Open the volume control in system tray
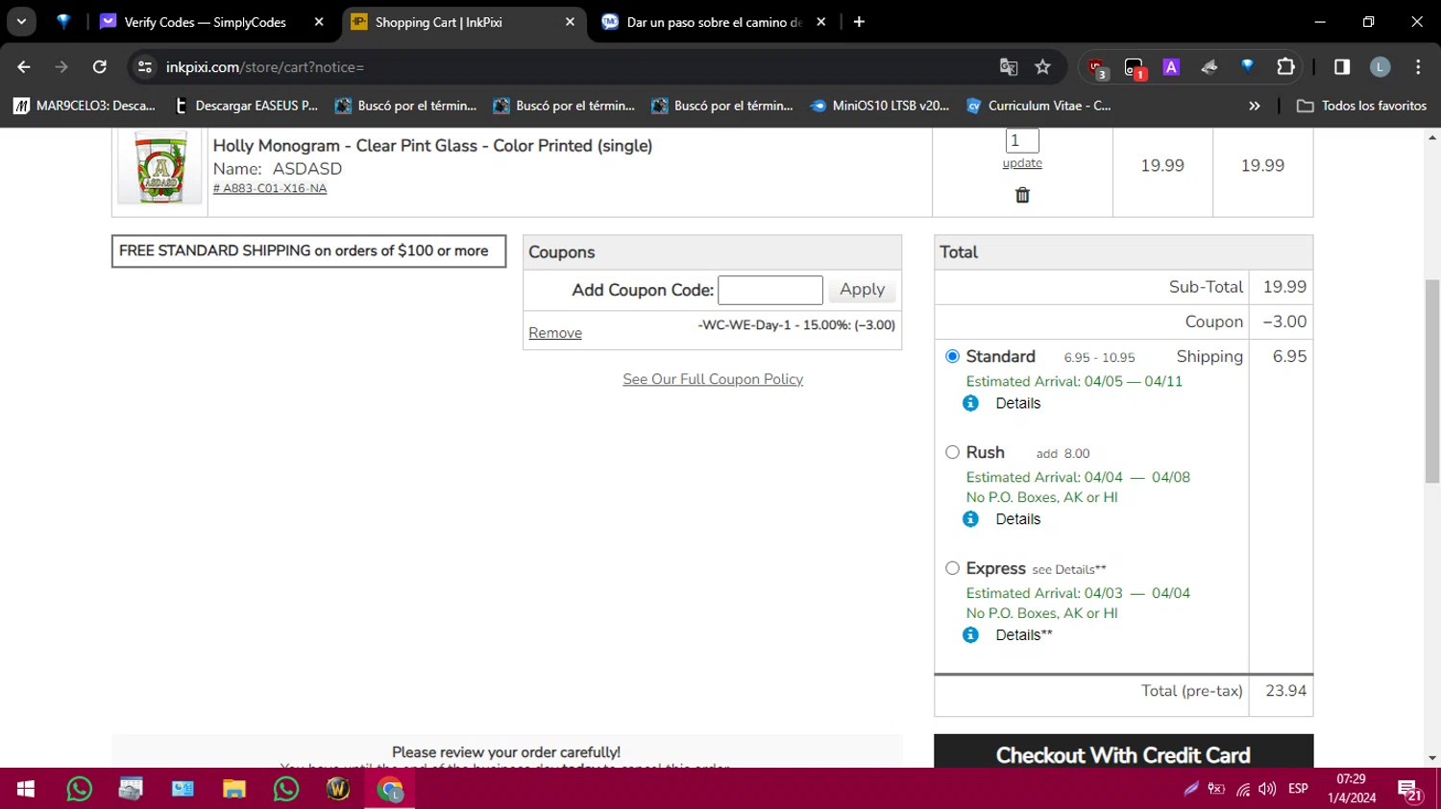The image size is (1441, 809). (1267, 789)
